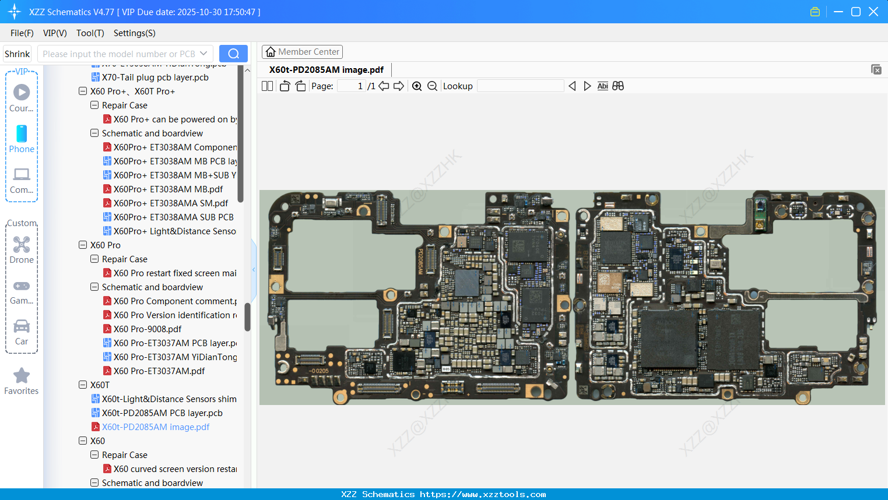Open the Tool menu
This screenshot has width=888, height=500.
(90, 33)
